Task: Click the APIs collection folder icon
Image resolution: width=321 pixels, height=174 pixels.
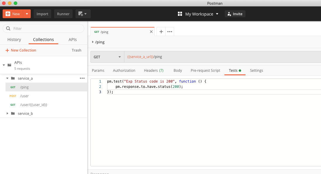Action: 9,65
